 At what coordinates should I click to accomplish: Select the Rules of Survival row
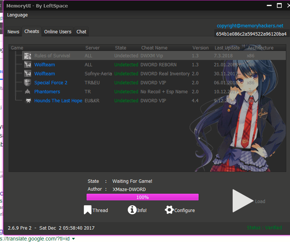tap(154, 56)
